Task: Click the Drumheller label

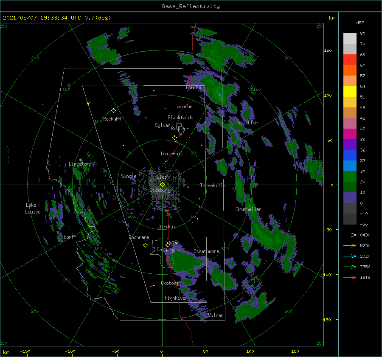Action: tap(249, 209)
